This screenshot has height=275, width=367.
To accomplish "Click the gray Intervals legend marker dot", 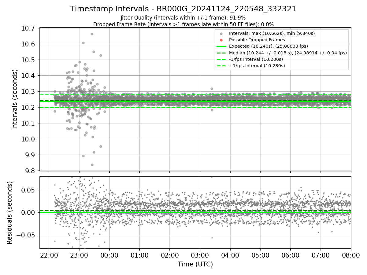I will 222,33.
